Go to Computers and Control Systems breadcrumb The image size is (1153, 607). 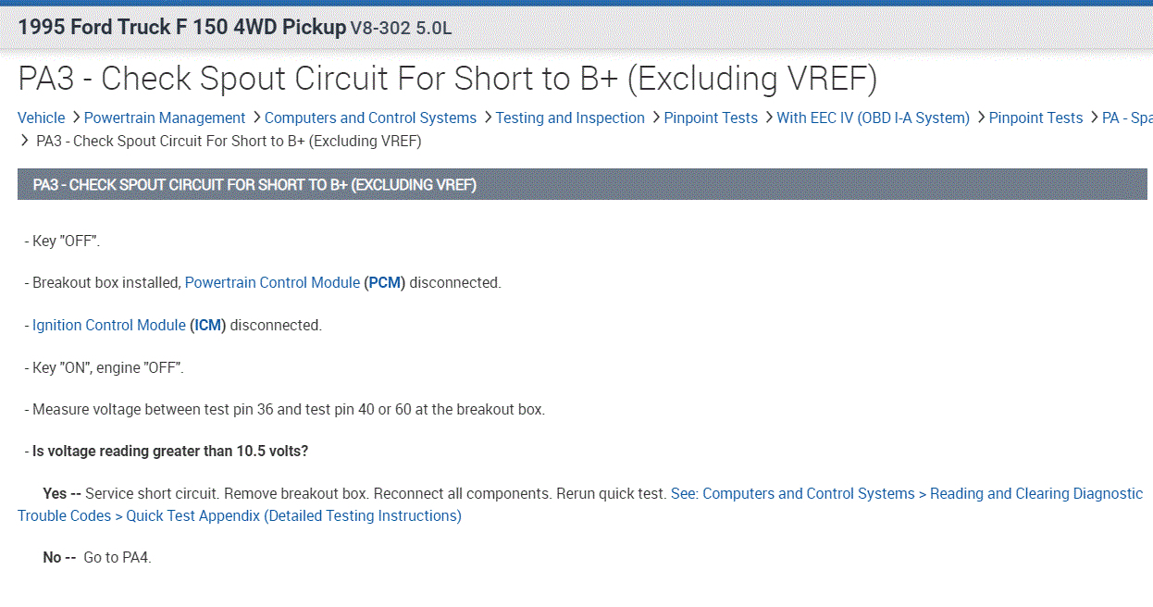pos(370,118)
